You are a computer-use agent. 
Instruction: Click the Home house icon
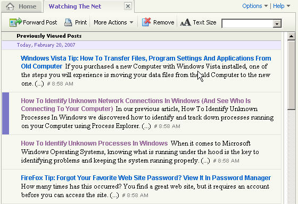(x=10, y=6)
